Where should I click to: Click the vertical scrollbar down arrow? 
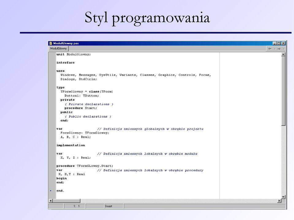283,197
